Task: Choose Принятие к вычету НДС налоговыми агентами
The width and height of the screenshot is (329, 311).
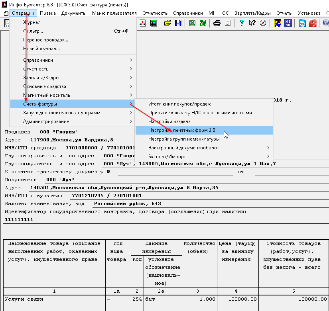Action: [204, 113]
